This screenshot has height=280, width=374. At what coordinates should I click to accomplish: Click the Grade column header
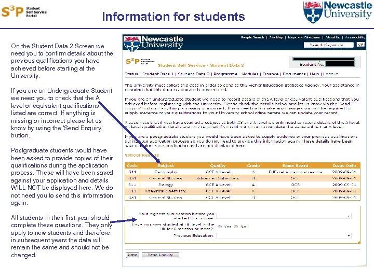pos(253,165)
